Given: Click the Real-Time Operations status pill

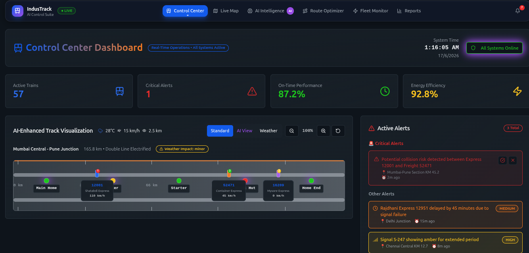Looking at the screenshot, I should tap(188, 48).
